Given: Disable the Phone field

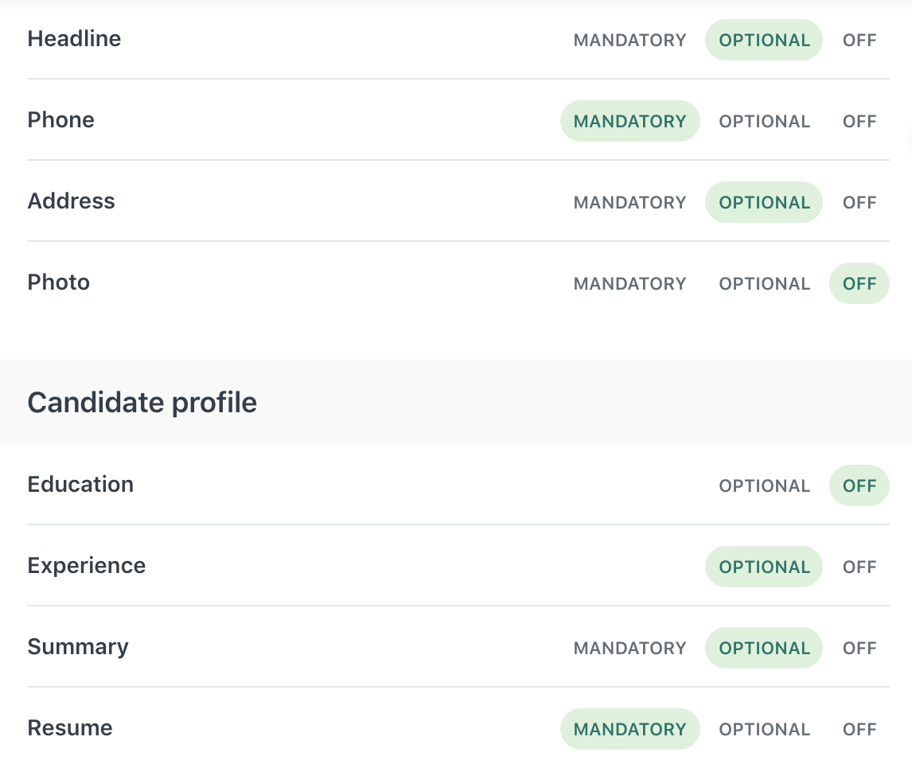Looking at the screenshot, I should (x=859, y=121).
